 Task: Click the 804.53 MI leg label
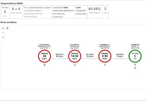pyautogui.click(x=59, y=54)
